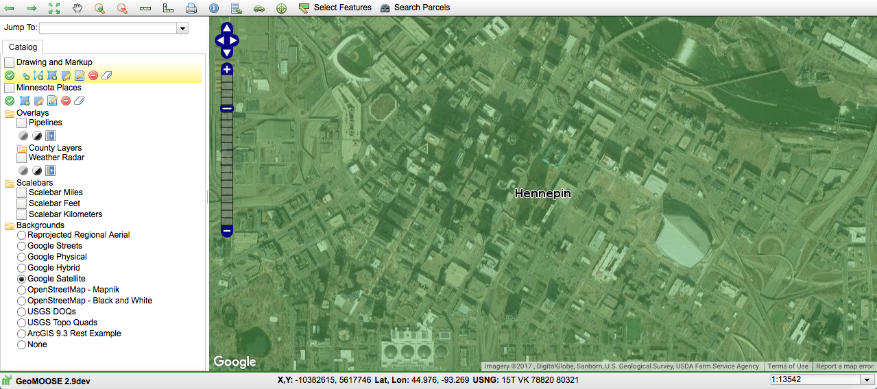Select the Zoom Out magnifier tool

[x=122, y=8]
